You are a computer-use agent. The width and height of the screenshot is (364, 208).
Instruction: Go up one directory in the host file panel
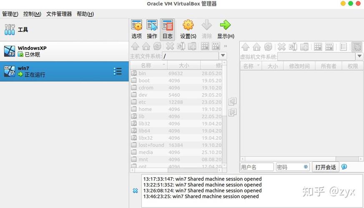(x=135, y=46)
